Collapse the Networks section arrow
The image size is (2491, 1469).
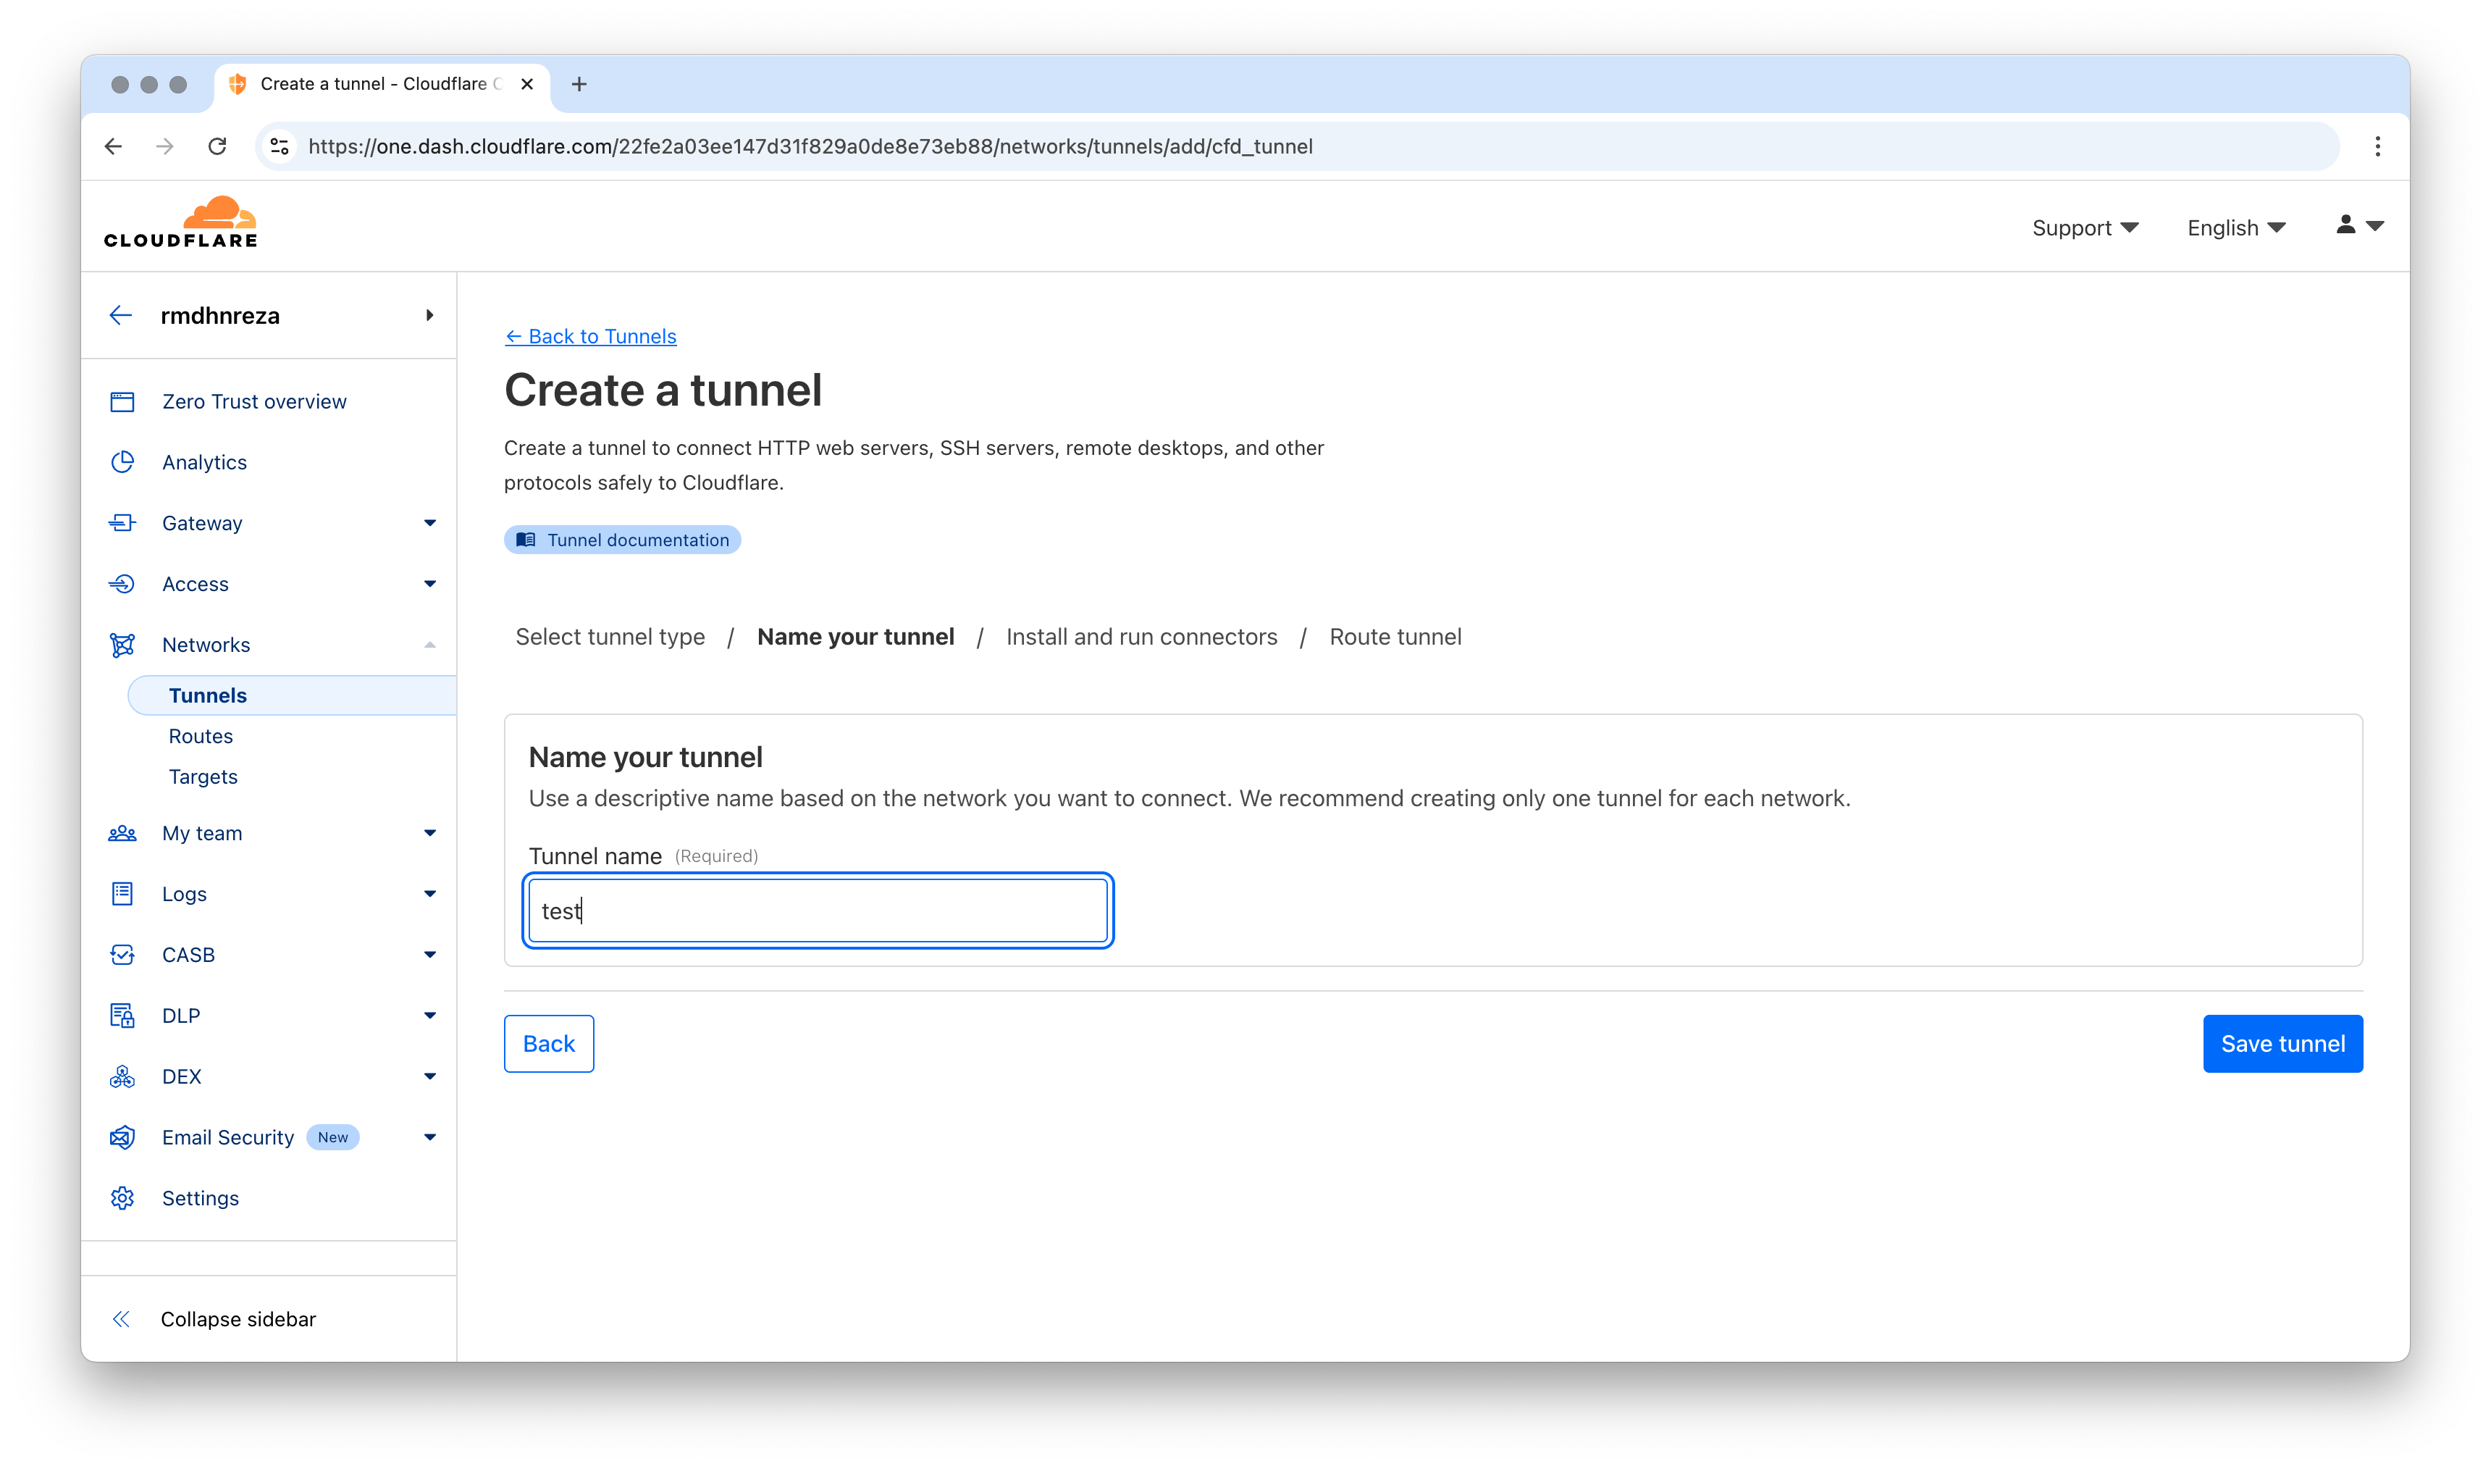point(430,645)
